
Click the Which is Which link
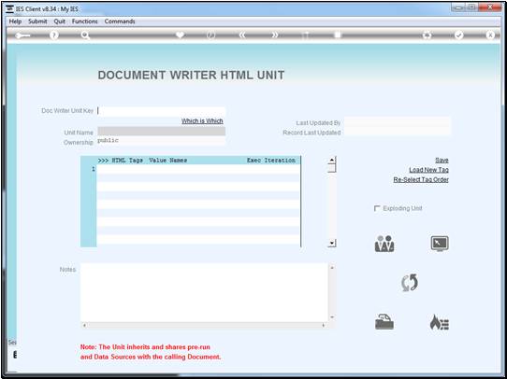[x=202, y=121]
